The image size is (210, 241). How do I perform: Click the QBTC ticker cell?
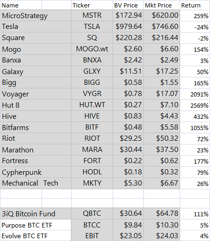[x=92, y=213]
